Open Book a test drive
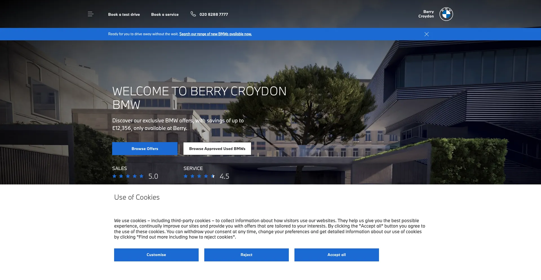This screenshot has width=541, height=280. [124, 14]
